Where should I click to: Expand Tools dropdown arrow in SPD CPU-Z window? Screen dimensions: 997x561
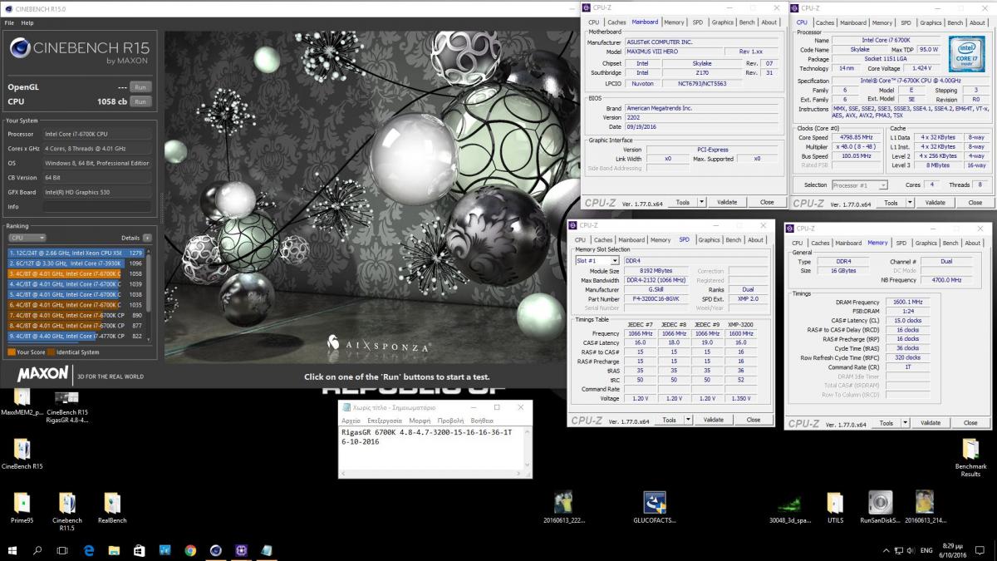(x=689, y=420)
